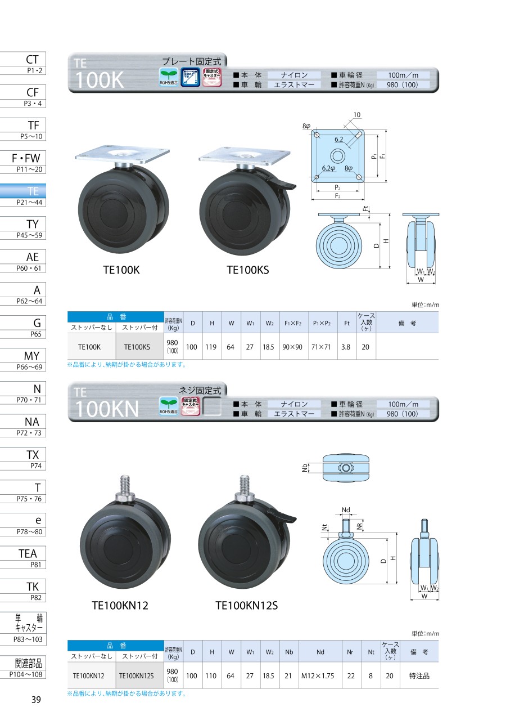
Task: Click the TE100KN top-view Nb diagram
Action: click(x=346, y=467)
